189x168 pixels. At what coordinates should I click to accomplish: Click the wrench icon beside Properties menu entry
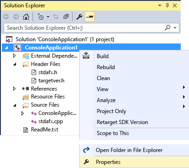pyautogui.click(x=86, y=162)
